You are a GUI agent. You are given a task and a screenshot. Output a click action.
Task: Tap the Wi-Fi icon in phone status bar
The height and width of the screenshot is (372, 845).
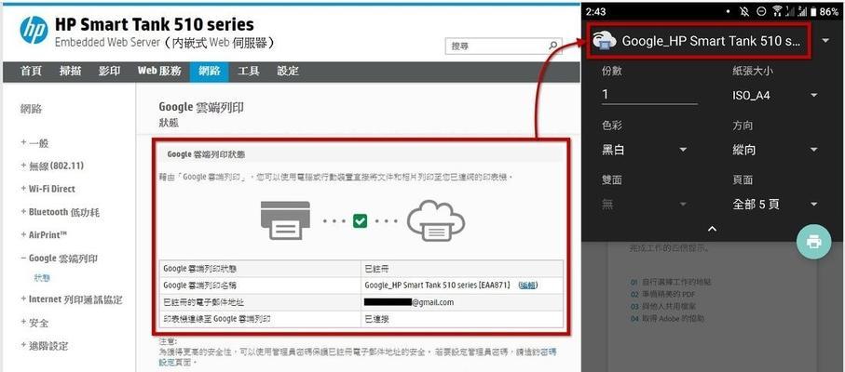(x=777, y=11)
